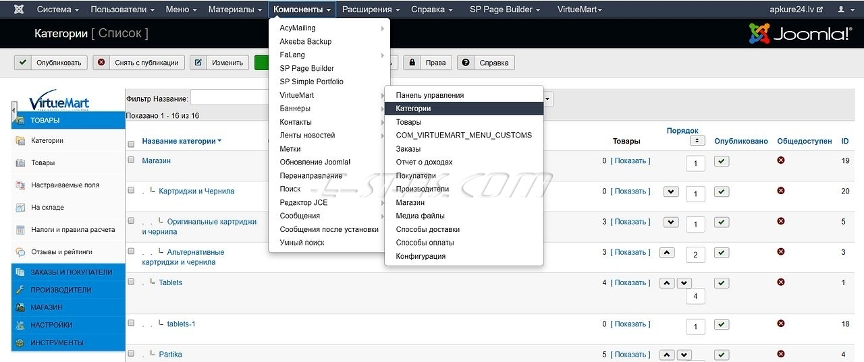Click the red shared icon for Pārtika row
Screen dimensions: 864x362
point(781,354)
